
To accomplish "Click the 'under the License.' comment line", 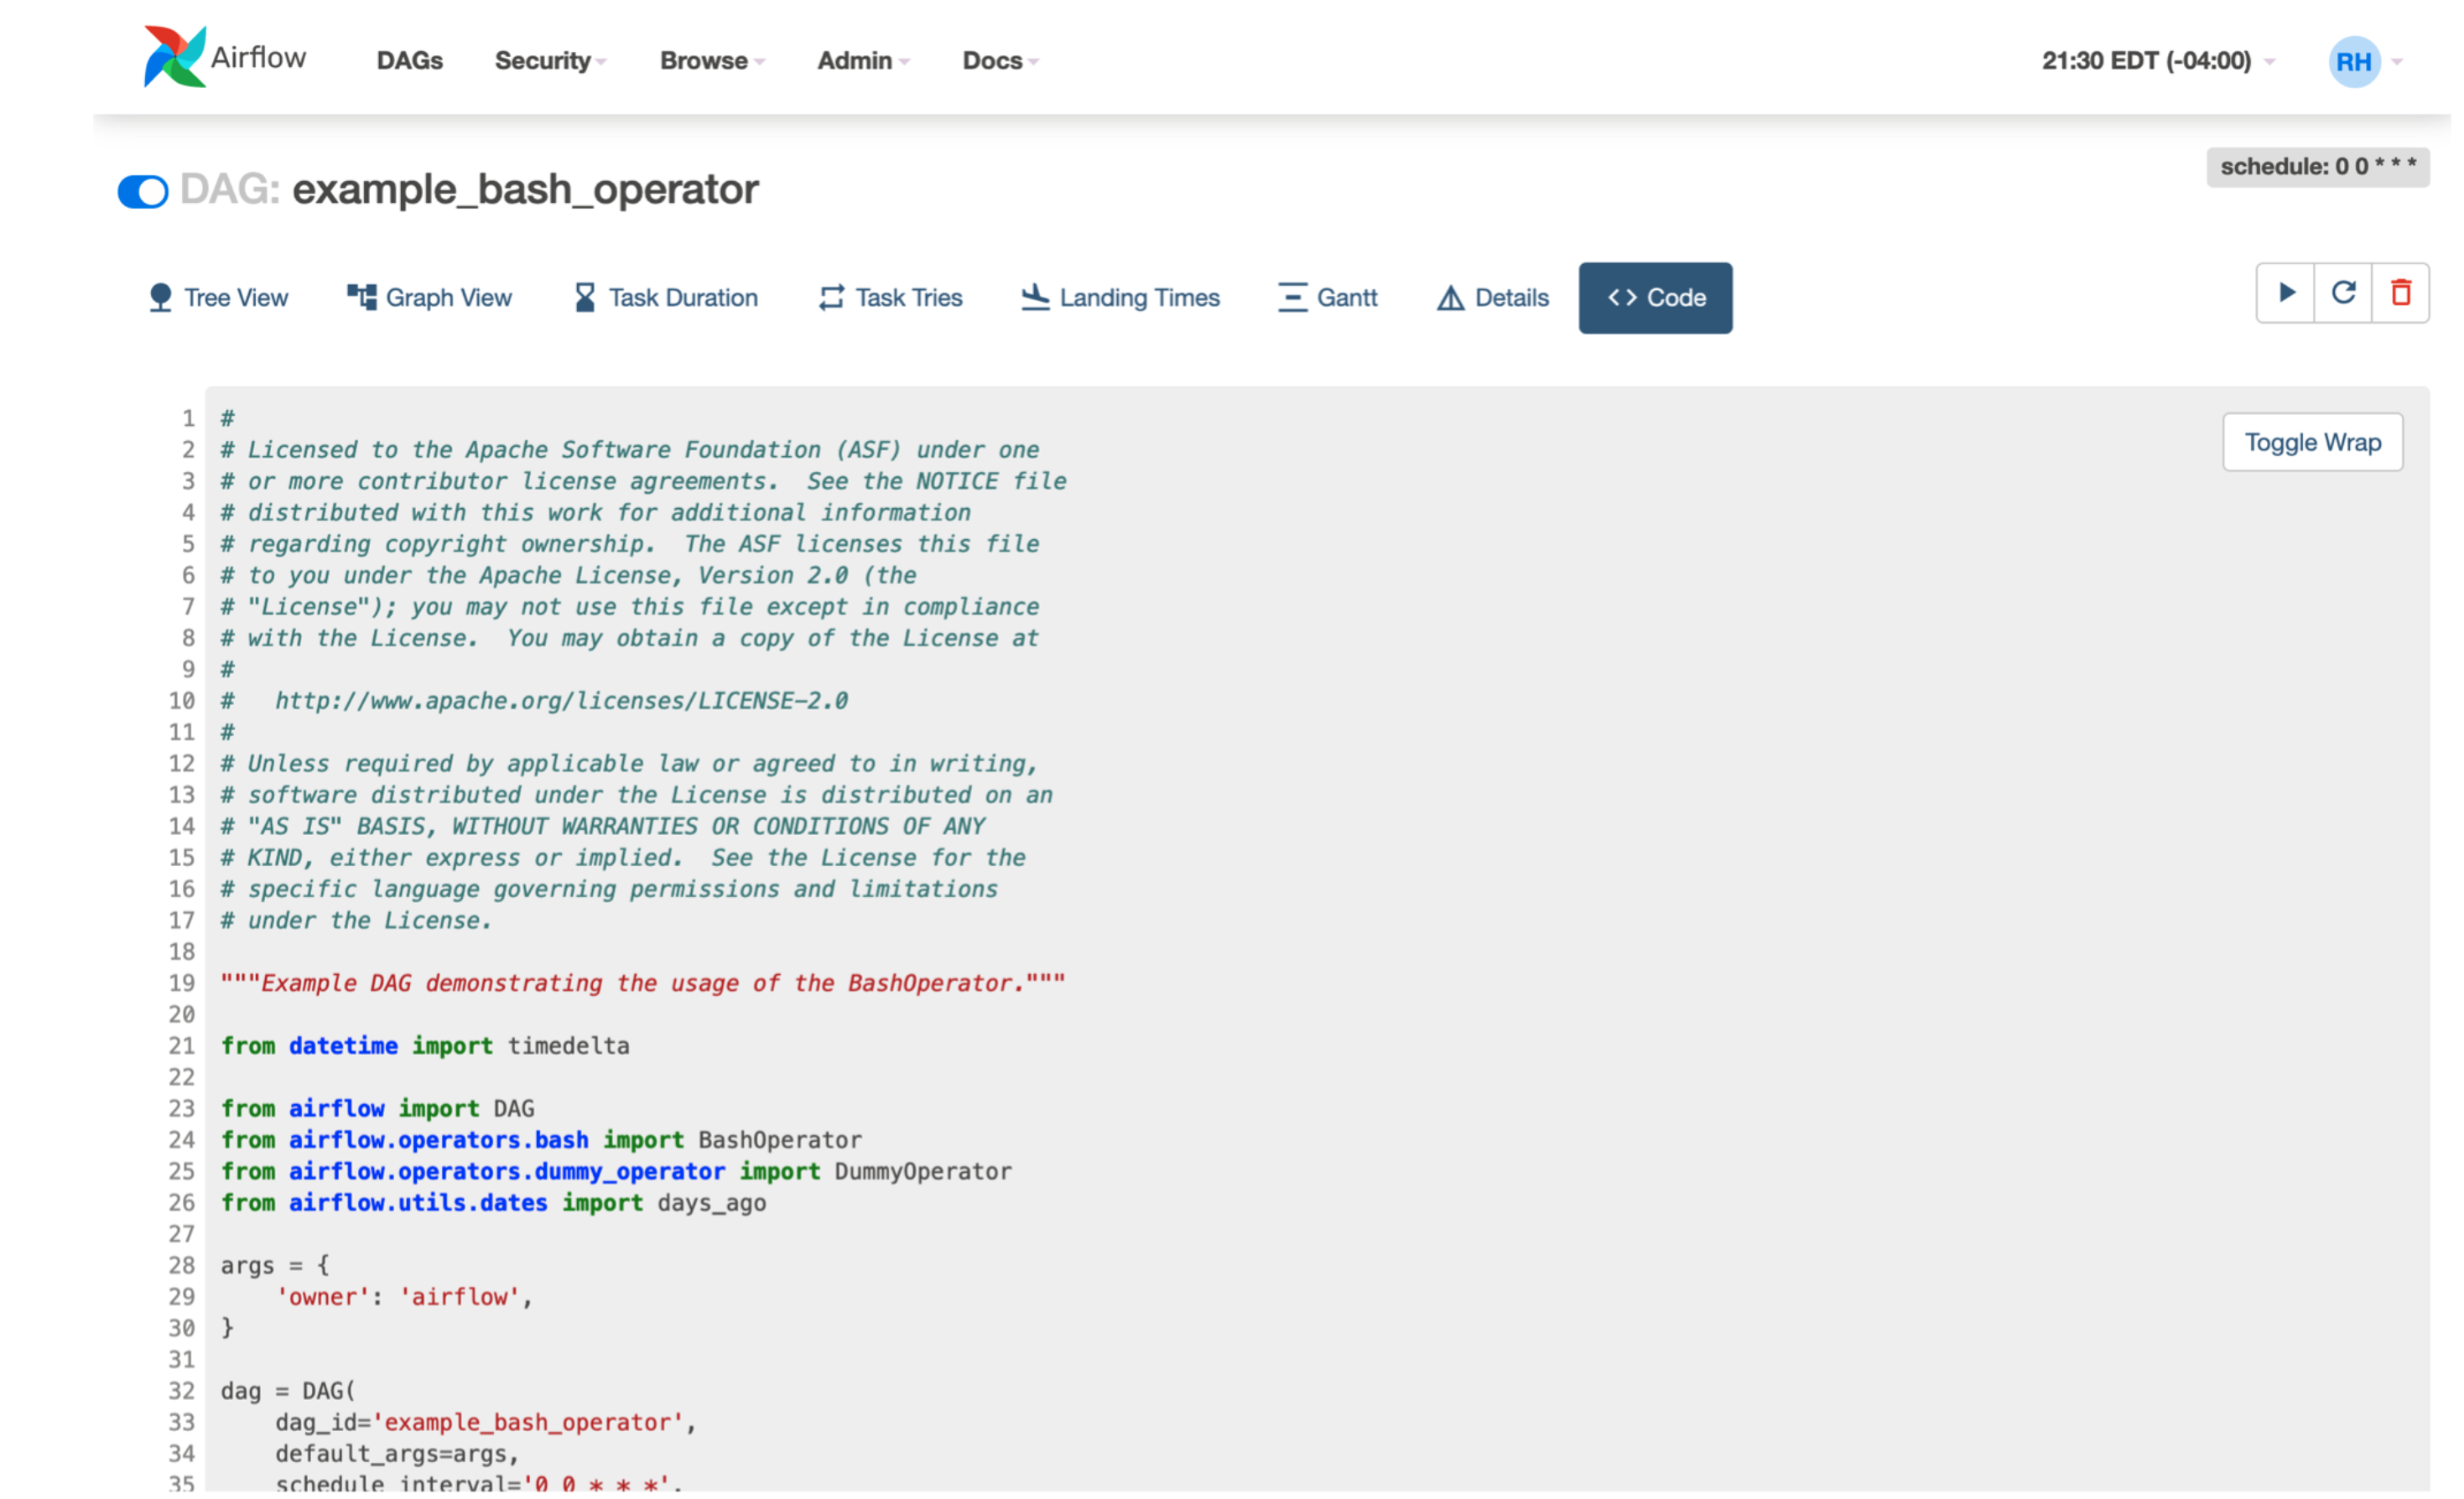I will coord(357,921).
